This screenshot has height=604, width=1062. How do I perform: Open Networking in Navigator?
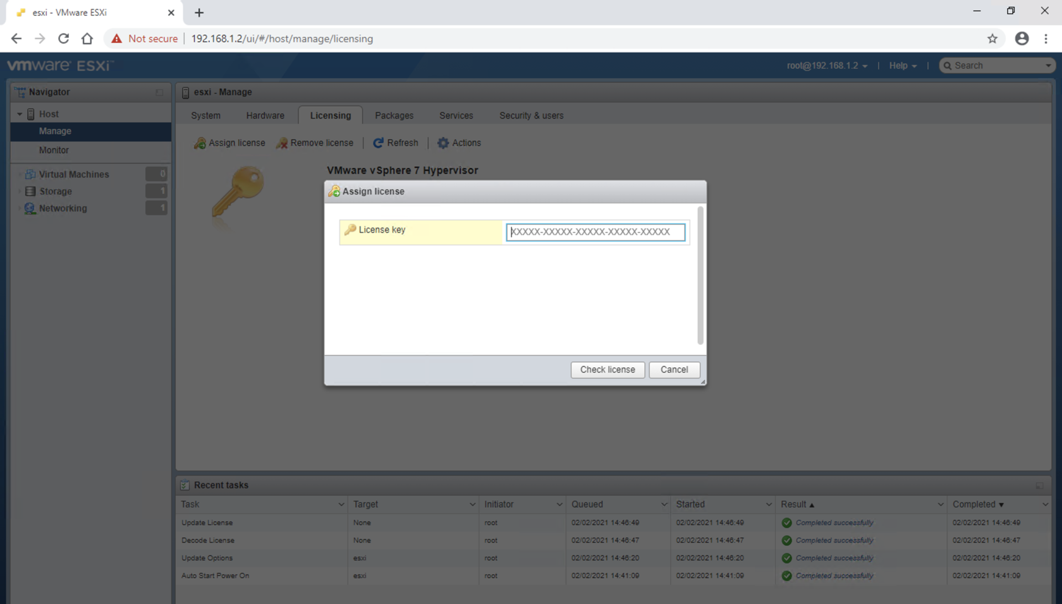pyautogui.click(x=63, y=208)
